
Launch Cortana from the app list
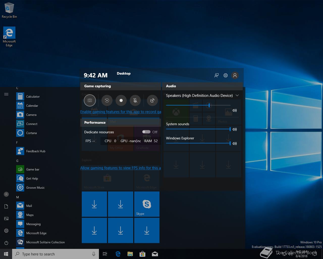point(40,133)
